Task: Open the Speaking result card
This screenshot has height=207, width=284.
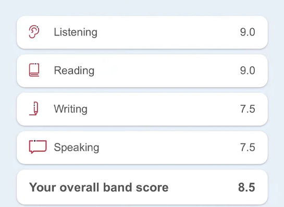Action: click(142, 148)
